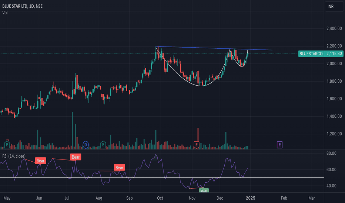Click the red earnings E marker near Nov
345x203 pixels.
pos(197,145)
